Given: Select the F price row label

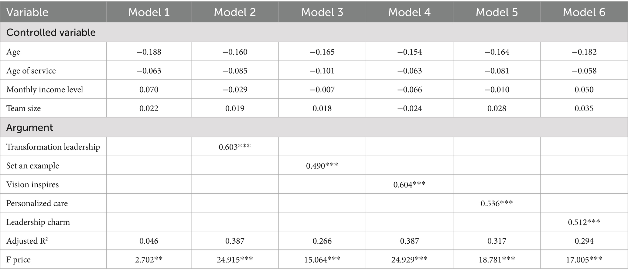Looking at the screenshot, I should tap(19, 260).
